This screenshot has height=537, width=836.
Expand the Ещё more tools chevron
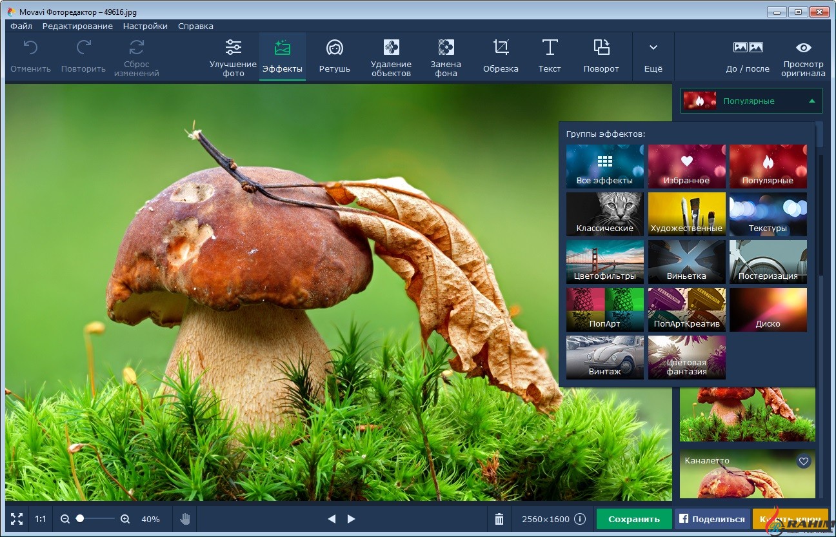[x=653, y=56]
